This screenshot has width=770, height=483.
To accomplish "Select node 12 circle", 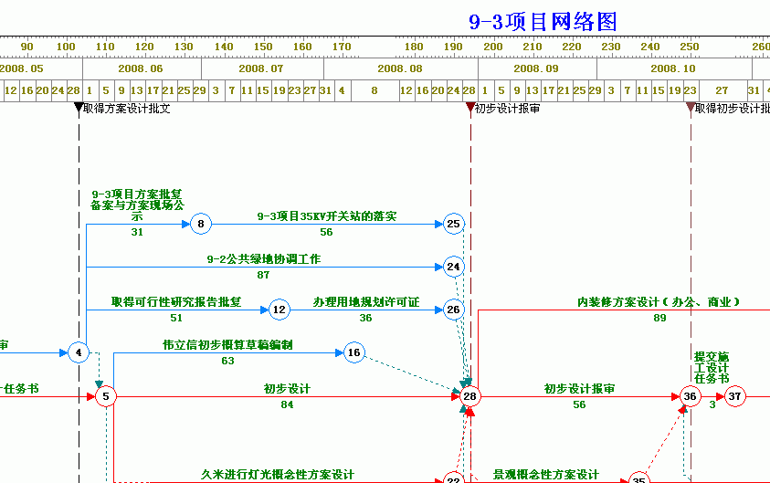I will (279, 310).
